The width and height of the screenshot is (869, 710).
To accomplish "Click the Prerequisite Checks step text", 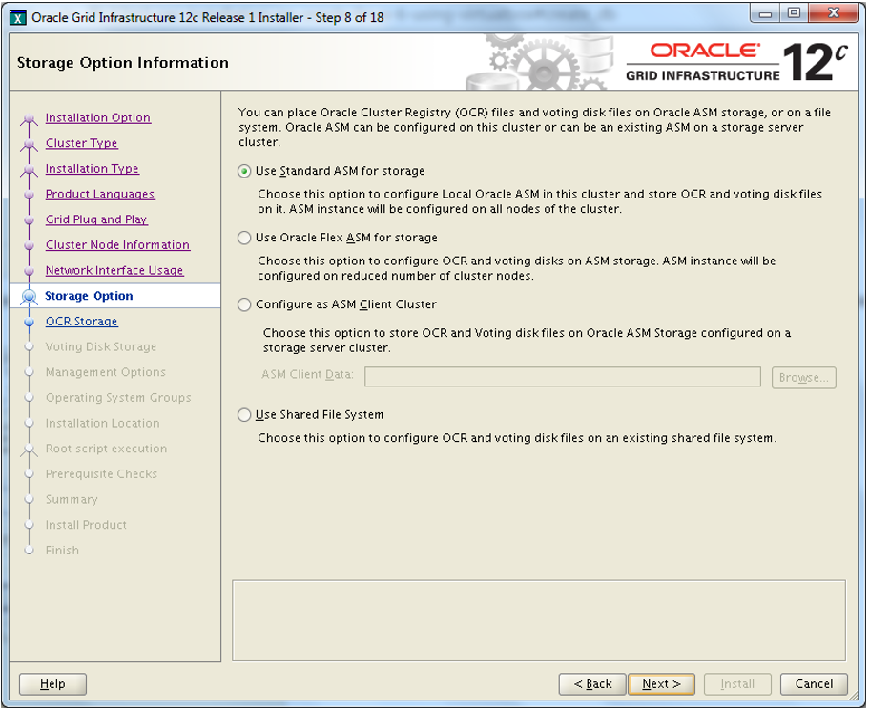I will [101, 474].
